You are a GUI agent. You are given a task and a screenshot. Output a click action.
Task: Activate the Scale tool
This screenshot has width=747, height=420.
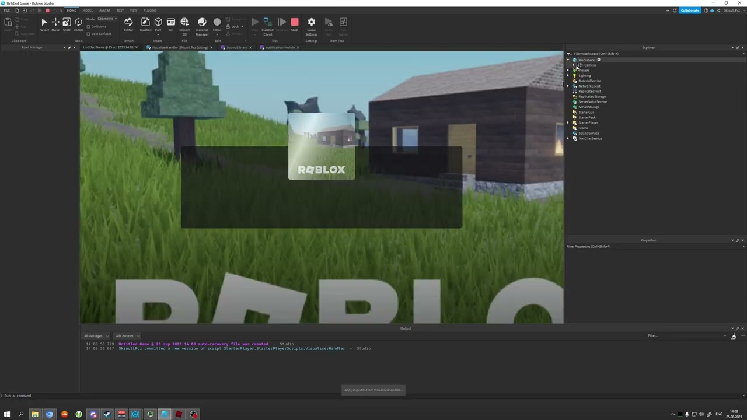coord(67,23)
